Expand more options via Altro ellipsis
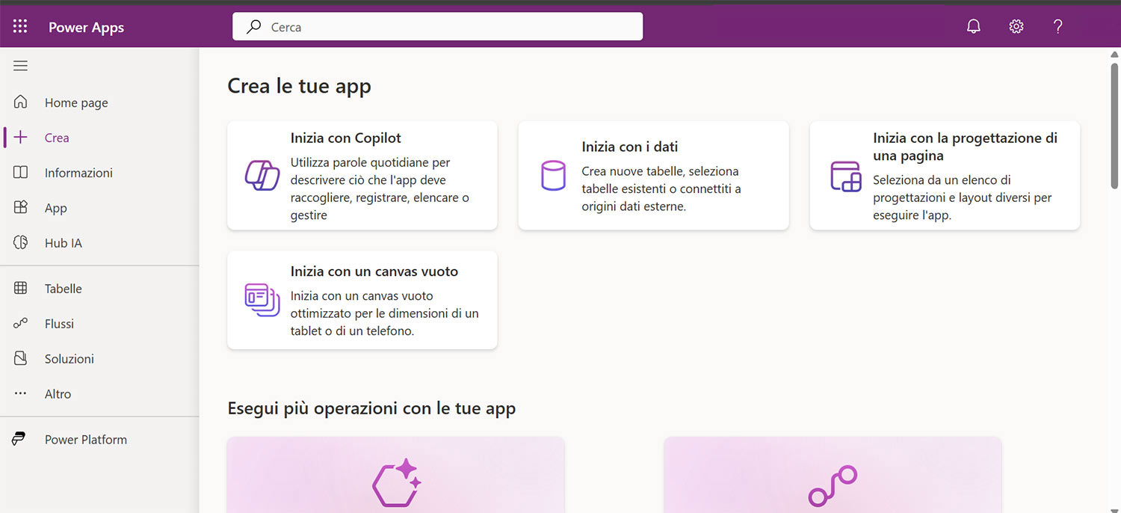Image resolution: width=1121 pixels, height=513 pixels. [x=20, y=393]
